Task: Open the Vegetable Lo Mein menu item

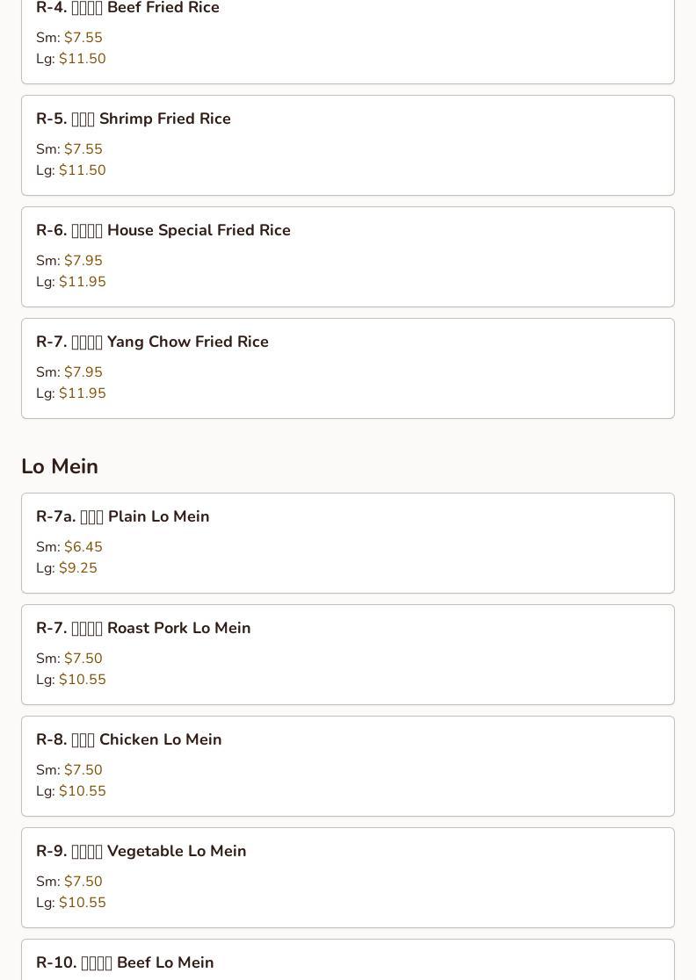Action: pos(141,851)
